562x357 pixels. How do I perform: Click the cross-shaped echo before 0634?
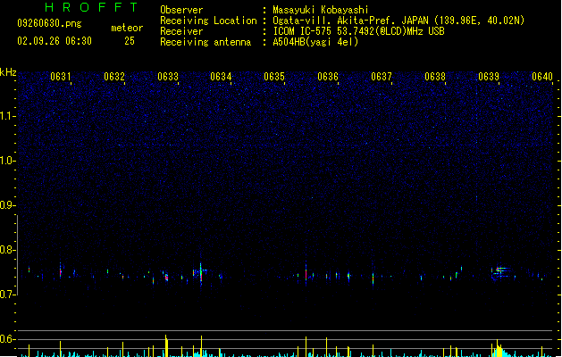[x=201, y=272]
